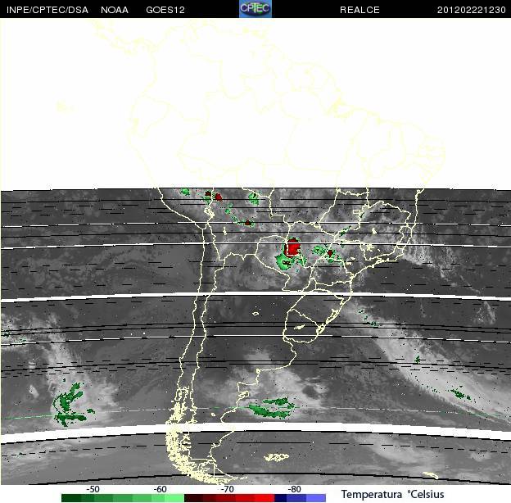Pick the navy blue legend swatch
The height and width of the screenshot is (503, 511).
(281, 498)
